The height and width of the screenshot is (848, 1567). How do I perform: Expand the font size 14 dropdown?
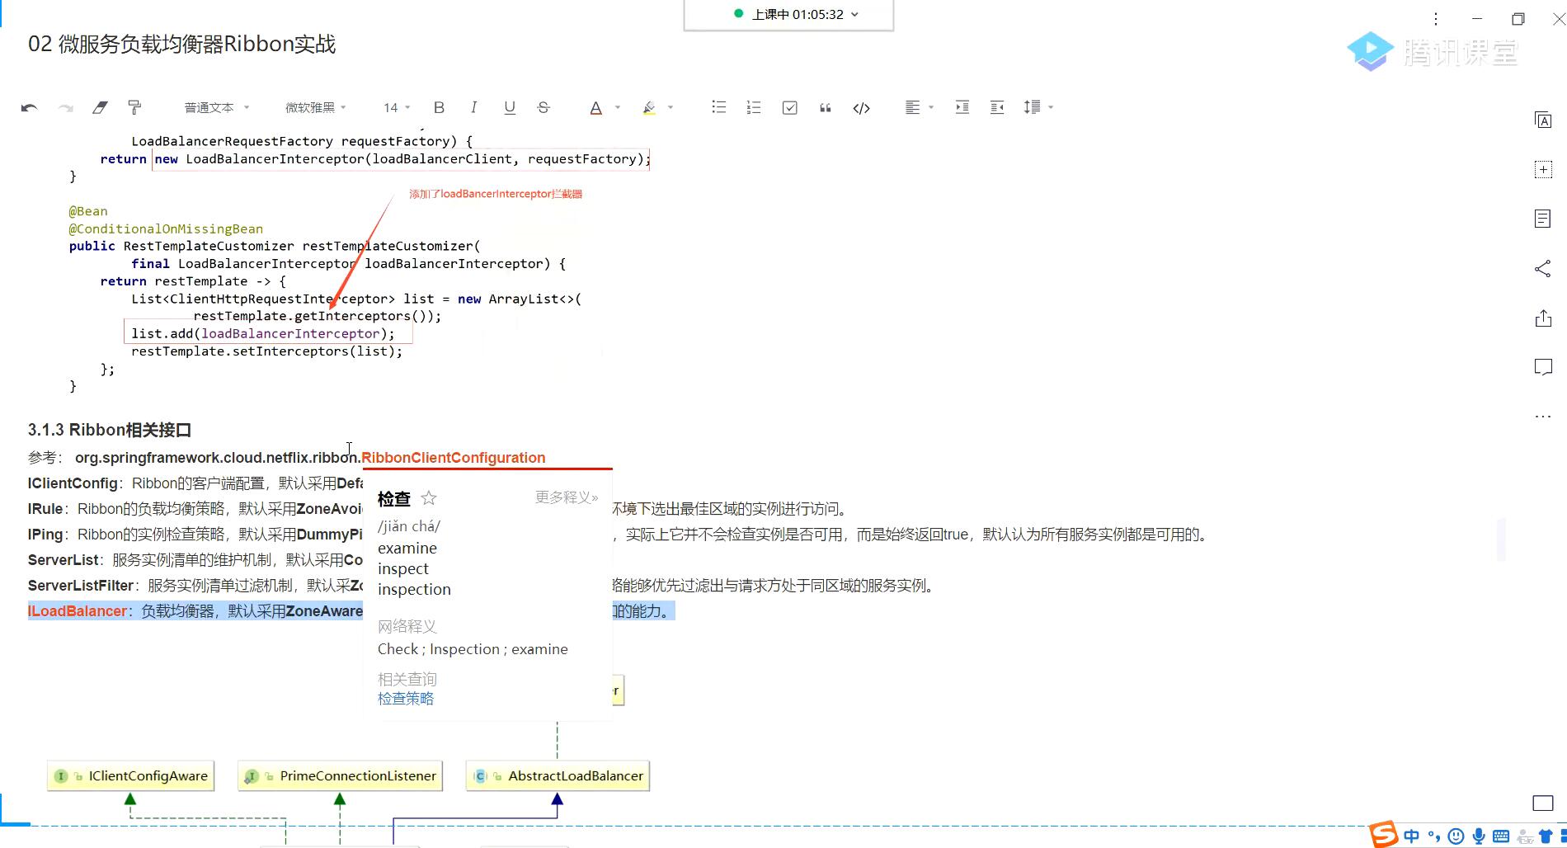(x=397, y=108)
